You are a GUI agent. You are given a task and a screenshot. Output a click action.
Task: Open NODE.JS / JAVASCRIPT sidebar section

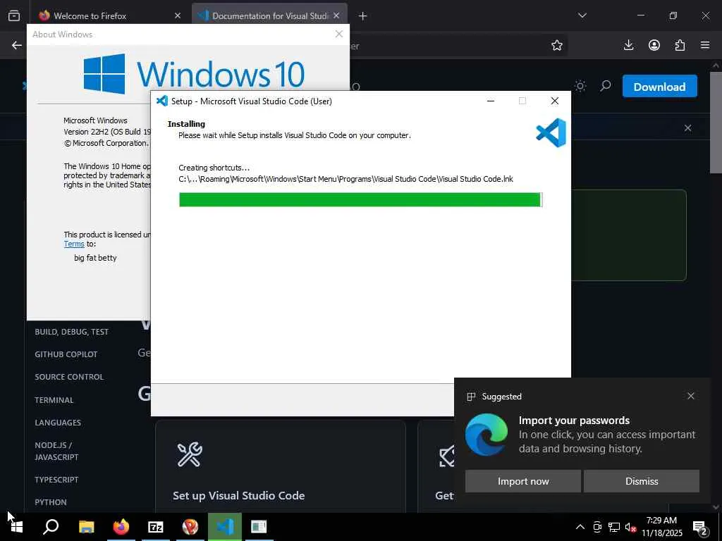(56, 452)
